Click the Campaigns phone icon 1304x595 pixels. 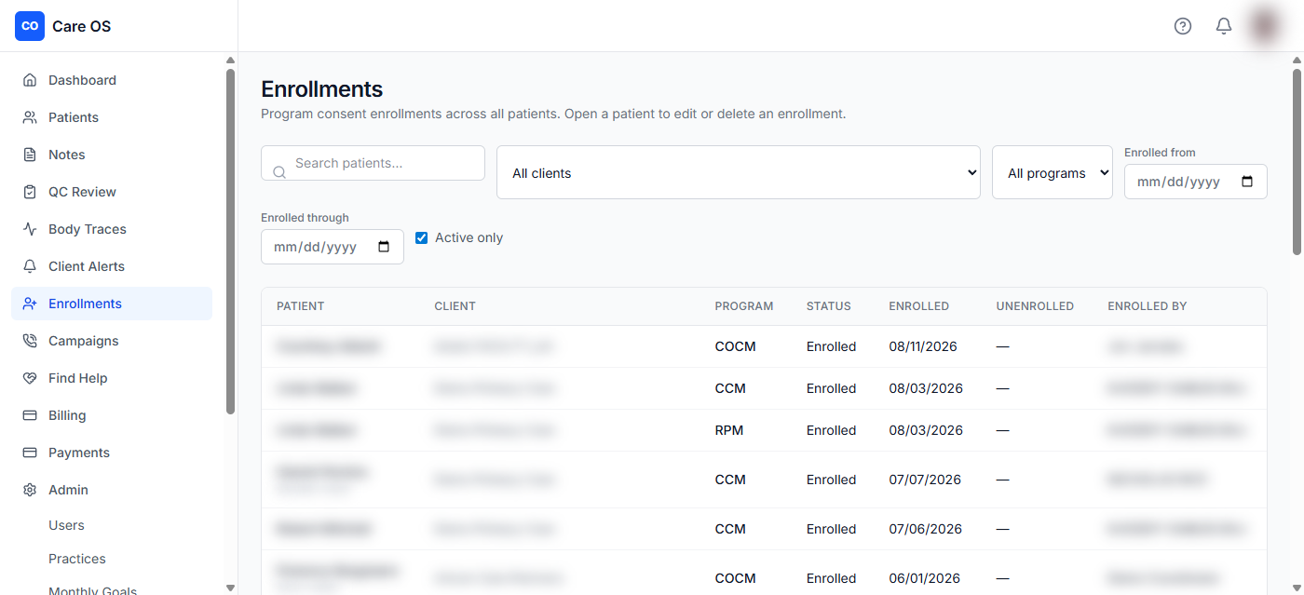(x=30, y=341)
